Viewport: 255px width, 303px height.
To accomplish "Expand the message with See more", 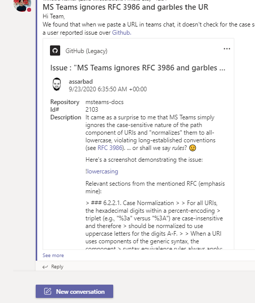I will click(53, 255).
